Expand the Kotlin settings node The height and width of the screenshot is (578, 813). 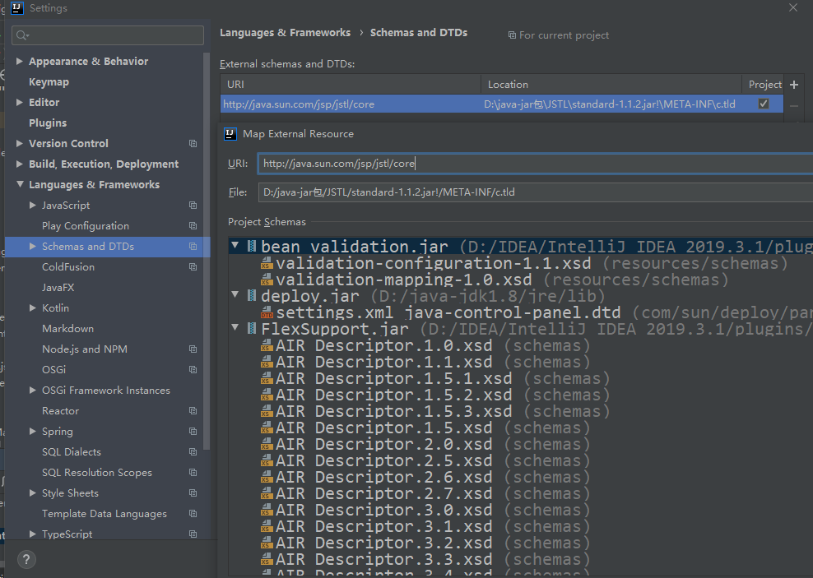click(33, 308)
